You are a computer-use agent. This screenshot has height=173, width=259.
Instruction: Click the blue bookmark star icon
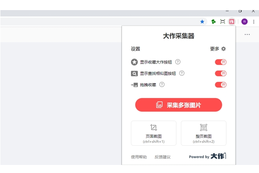tap(202, 22)
